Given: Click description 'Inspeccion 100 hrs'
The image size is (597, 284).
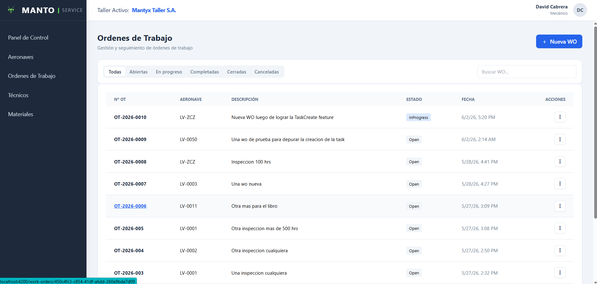Looking at the screenshot, I should point(251,162).
